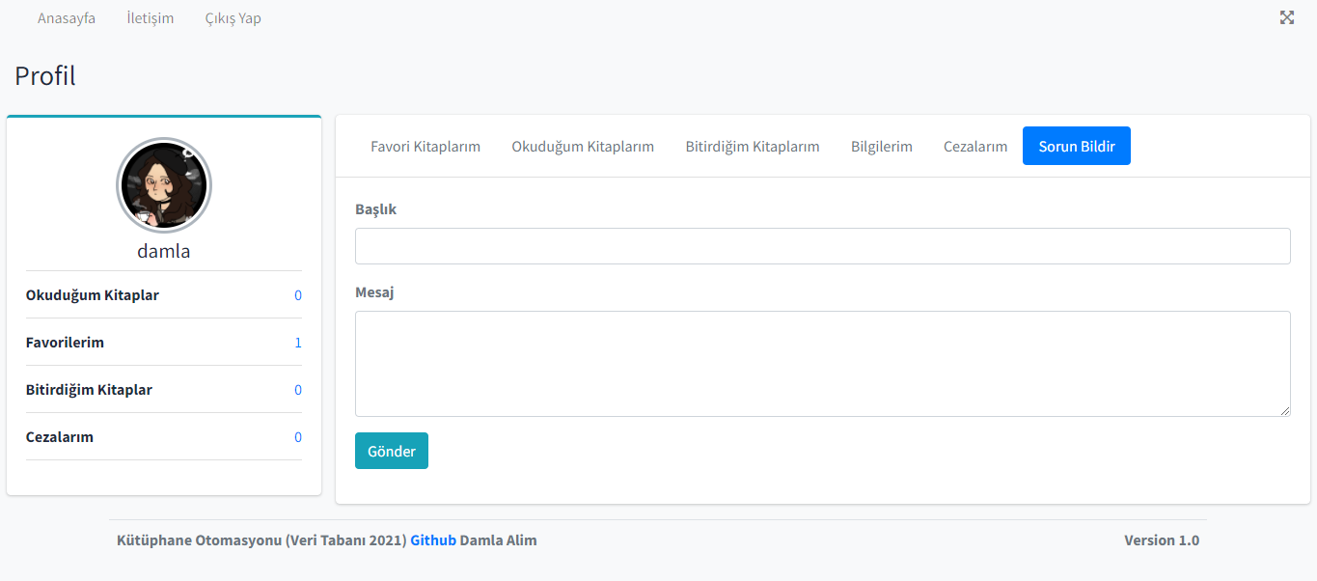Screen dimensions: 1317x581
Task: Click the Cezalarım count in the sidebar
Action: click(298, 436)
